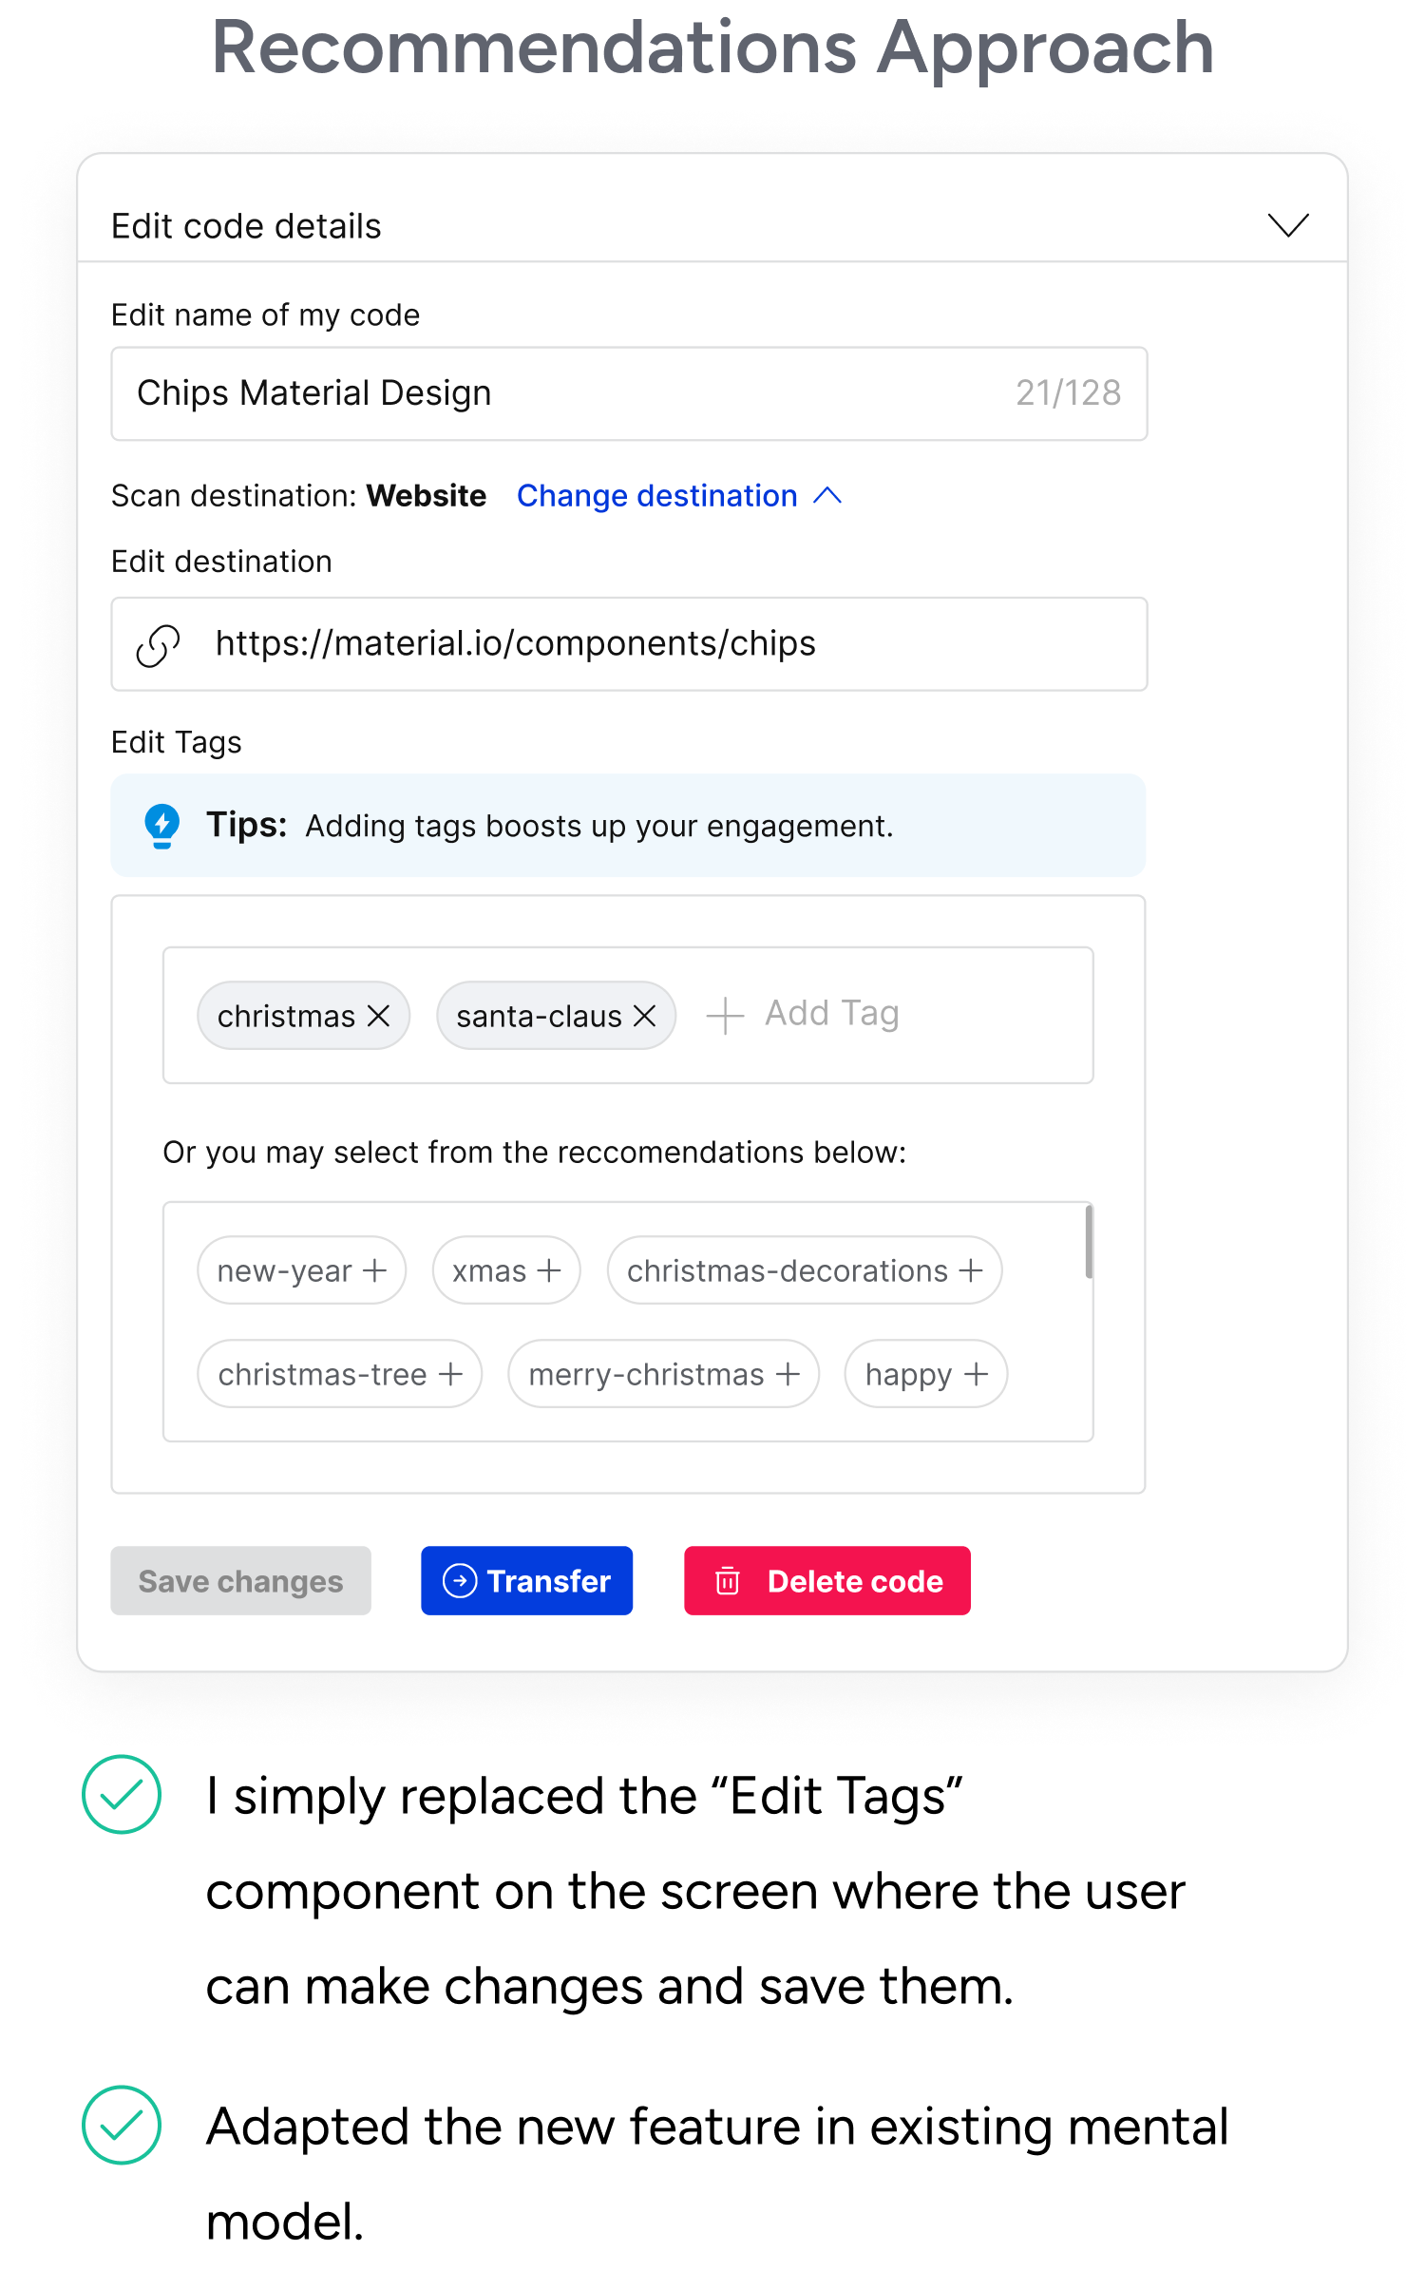Click the plus icon beside Add Tag
Screen dimensions: 1425x2270
(725, 1015)
